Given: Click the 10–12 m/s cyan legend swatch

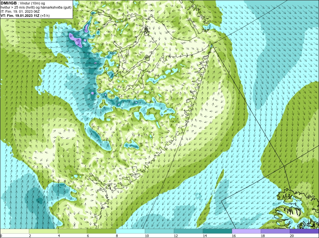Looking at the screenshot, I should 159,231.
